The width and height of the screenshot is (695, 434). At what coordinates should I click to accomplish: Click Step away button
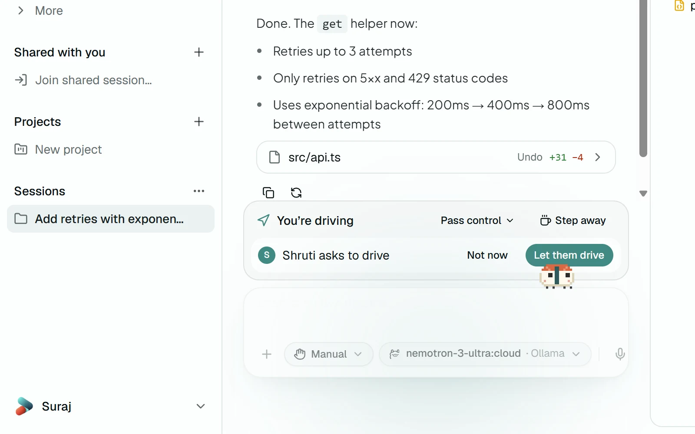[573, 220]
